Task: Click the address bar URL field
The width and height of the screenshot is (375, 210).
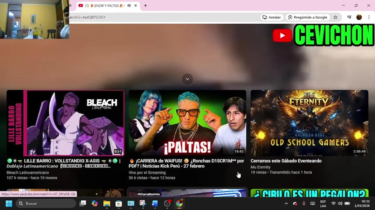Action: [164, 17]
